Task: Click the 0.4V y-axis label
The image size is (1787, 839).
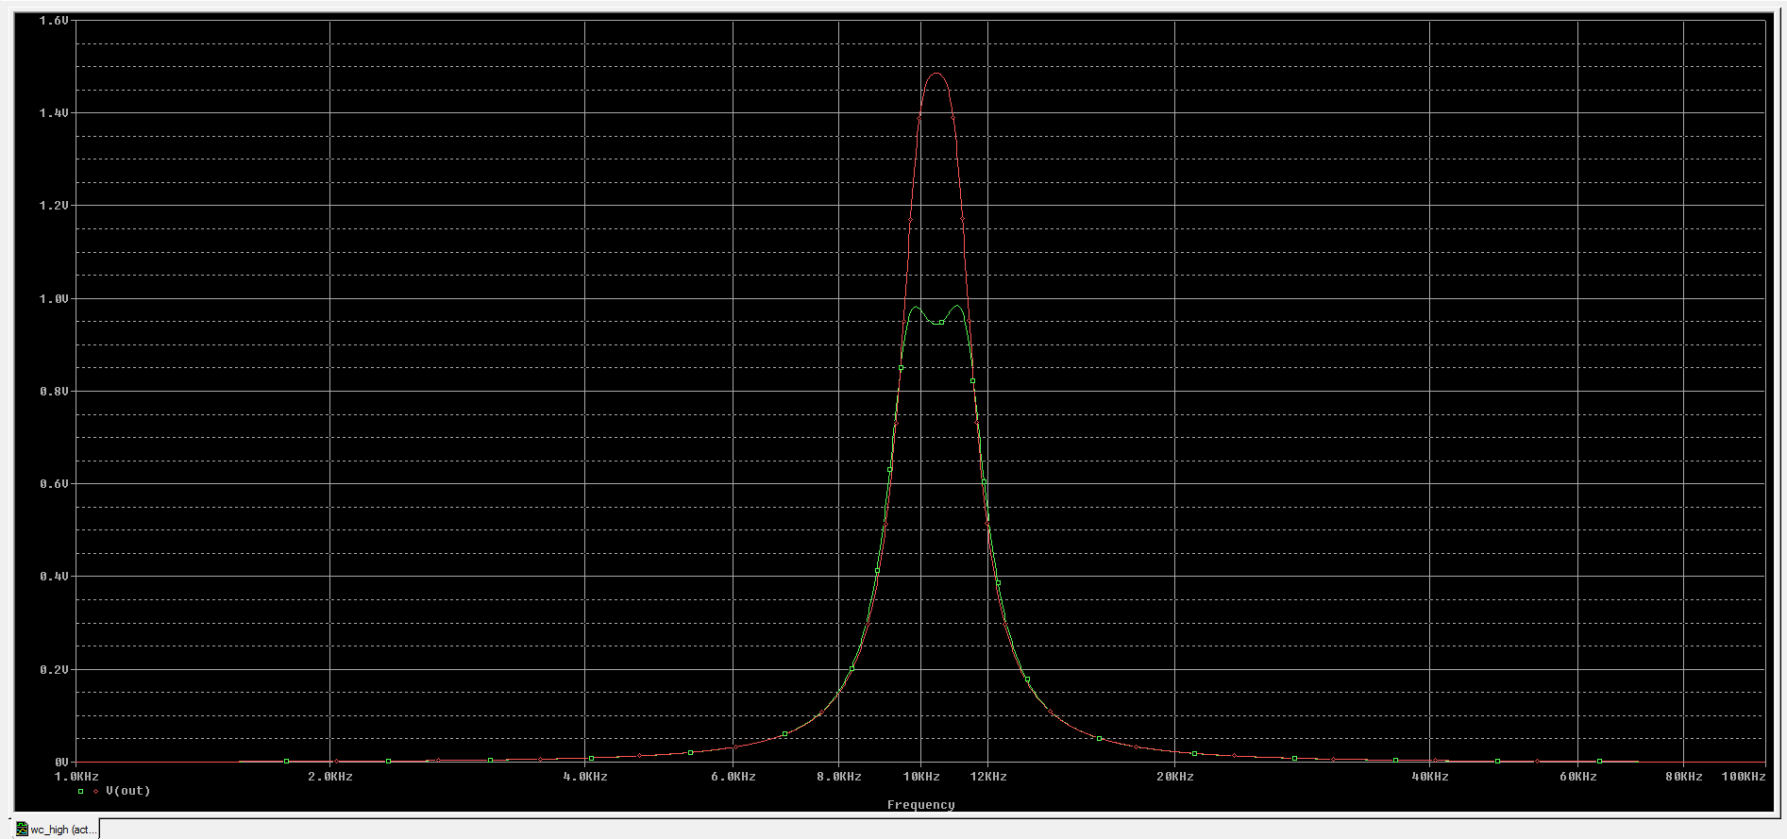Action: click(54, 576)
